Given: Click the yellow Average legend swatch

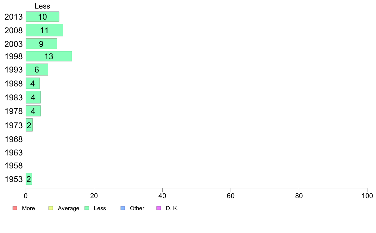Looking at the screenshot, I should (x=51, y=208).
